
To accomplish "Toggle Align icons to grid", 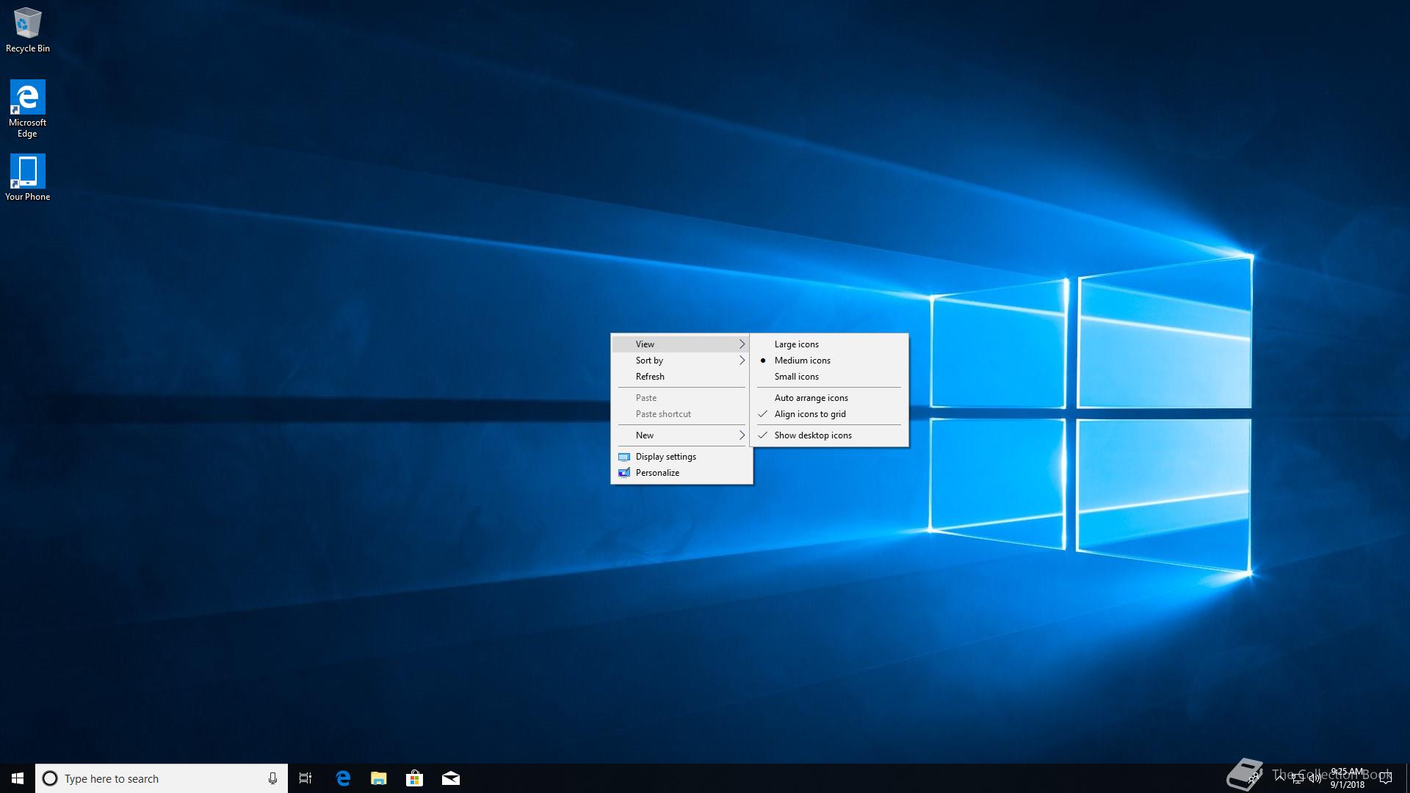I will pyautogui.click(x=810, y=414).
